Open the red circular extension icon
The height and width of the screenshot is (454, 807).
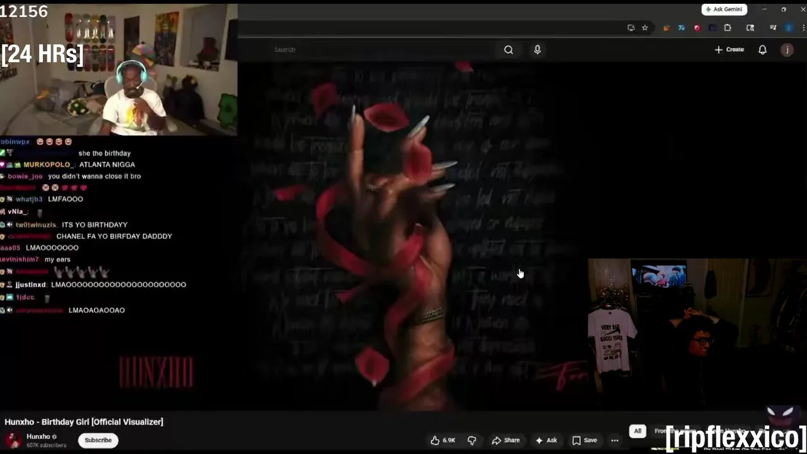coord(697,28)
